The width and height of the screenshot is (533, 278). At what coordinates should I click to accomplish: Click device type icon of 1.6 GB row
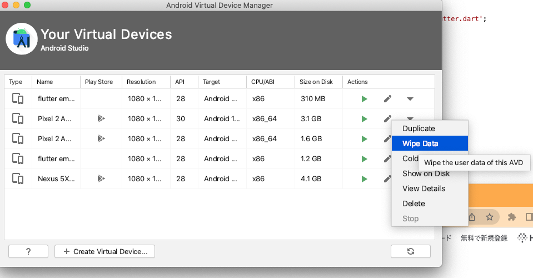point(18,138)
